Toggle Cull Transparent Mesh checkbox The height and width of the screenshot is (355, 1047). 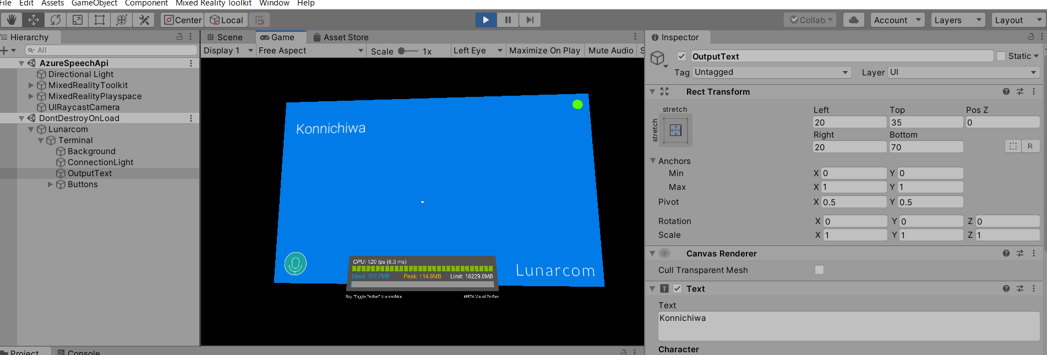tap(819, 270)
